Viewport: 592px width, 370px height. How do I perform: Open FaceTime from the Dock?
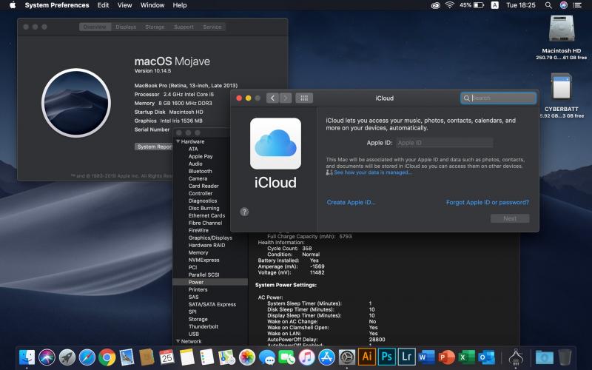(x=287, y=357)
